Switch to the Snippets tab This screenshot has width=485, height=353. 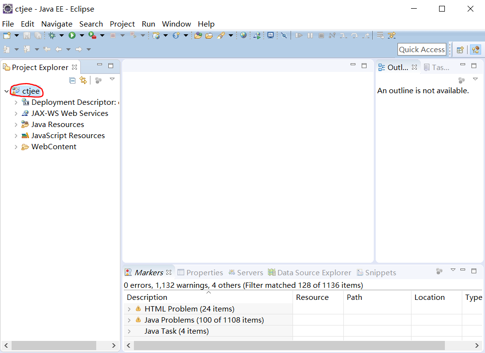(x=376, y=273)
